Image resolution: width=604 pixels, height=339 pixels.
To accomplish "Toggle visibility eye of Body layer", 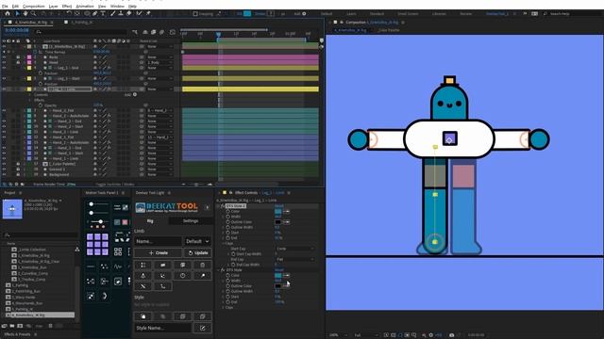I will (x=4, y=56).
